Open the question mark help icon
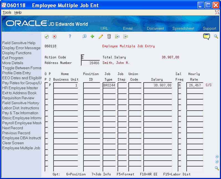The image size is (221, 179). pos(70,36)
